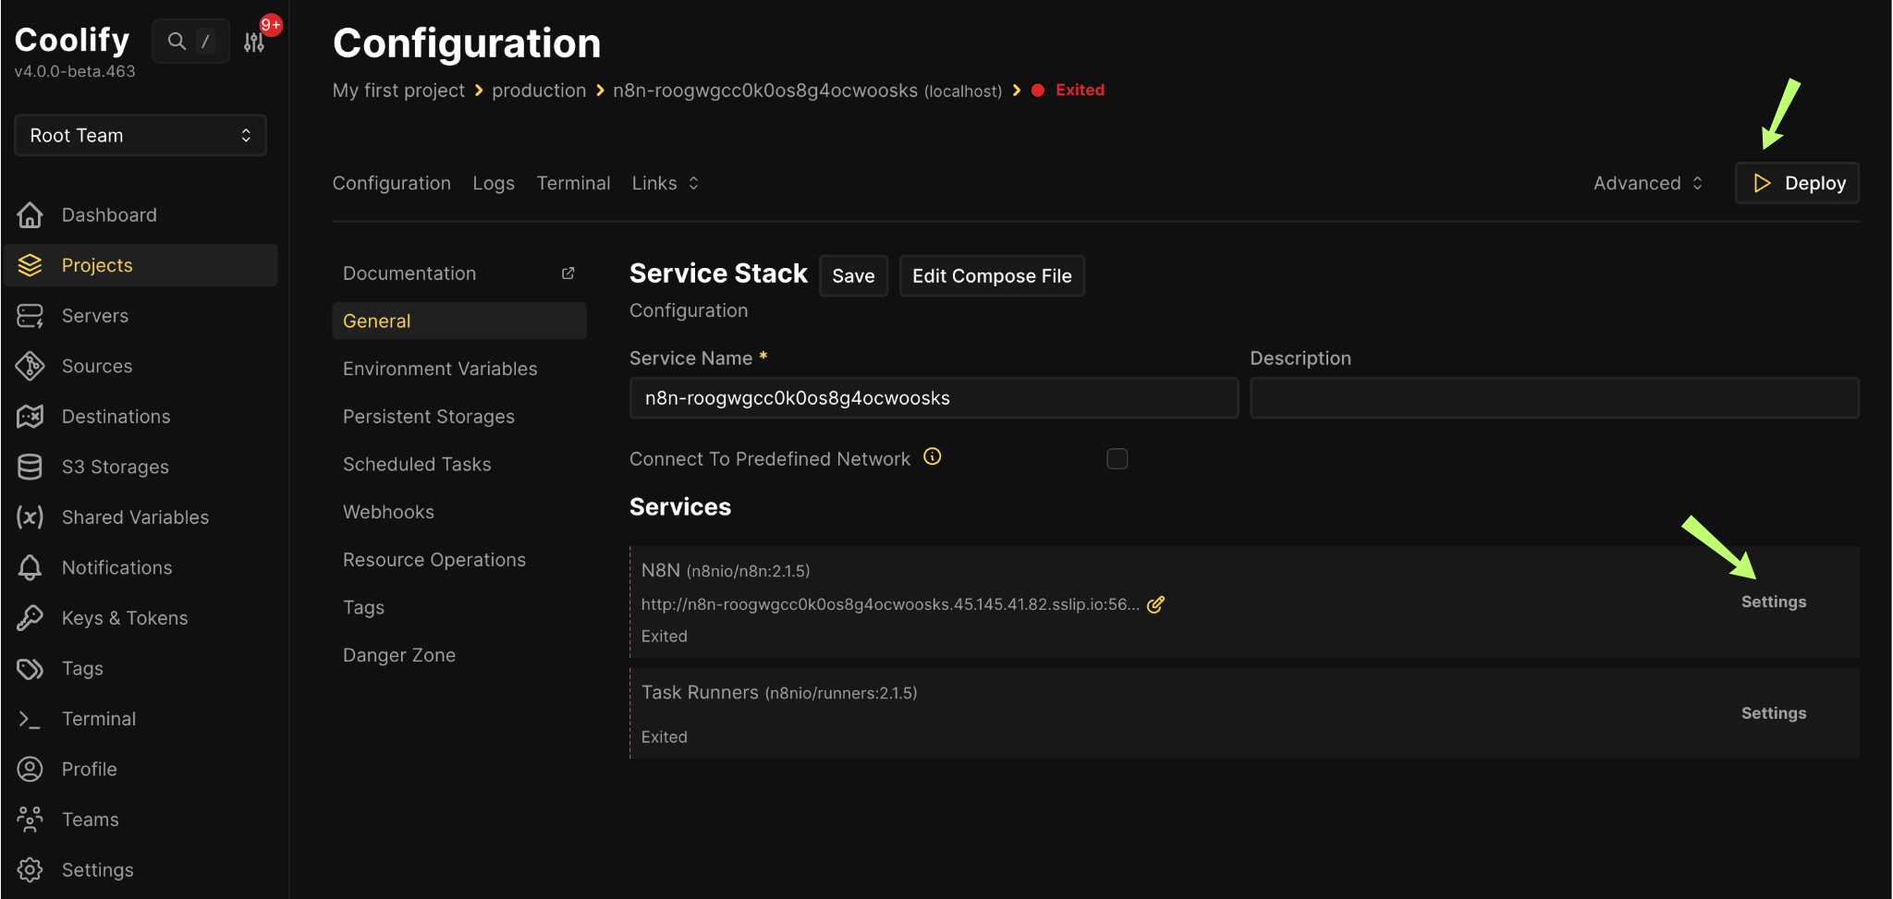
Task: Open Edit Compose File
Action: (x=991, y=275)
